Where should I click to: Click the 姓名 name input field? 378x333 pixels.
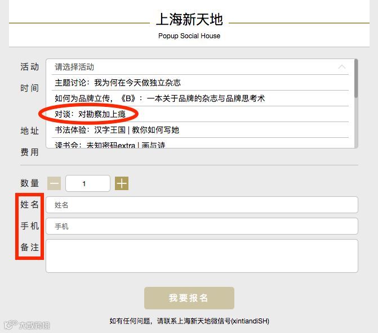click(x=202, y=205)
